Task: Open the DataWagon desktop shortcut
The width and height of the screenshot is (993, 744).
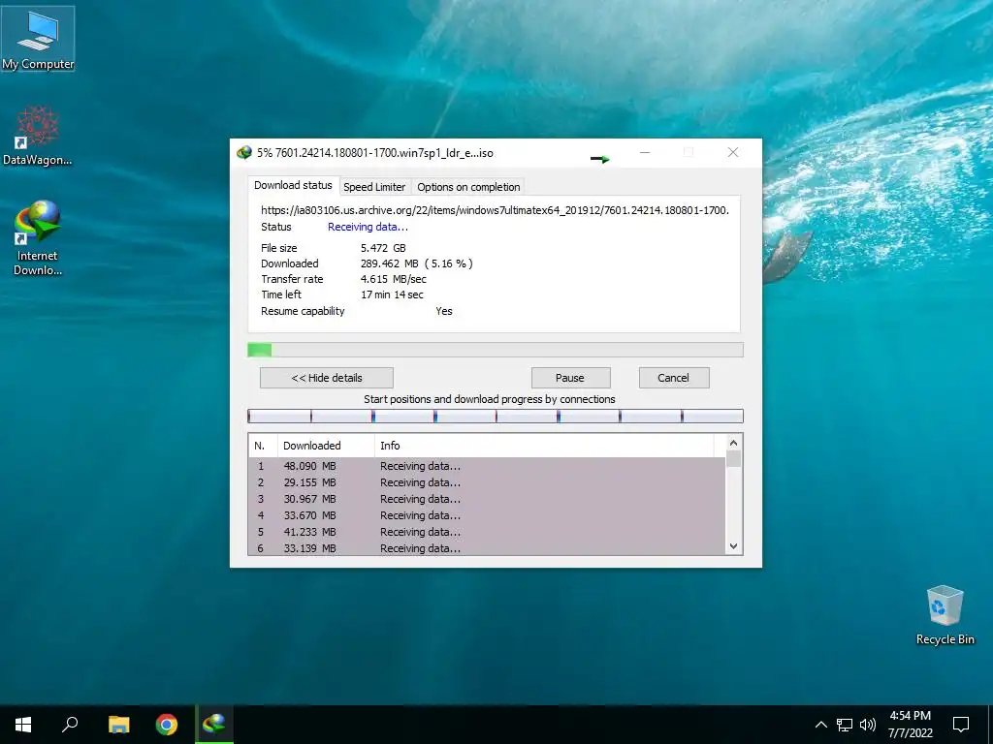Action: pyautogui.click(x=38, y=136)
